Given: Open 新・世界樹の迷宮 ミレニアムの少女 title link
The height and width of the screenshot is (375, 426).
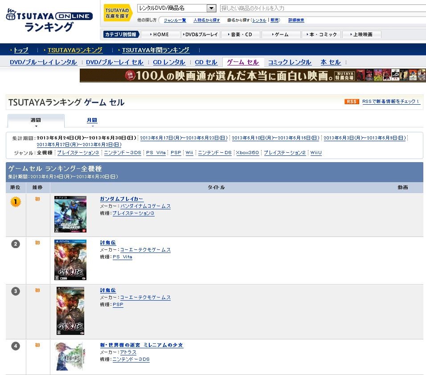Looking at the screenshot, I should (142, 345).
